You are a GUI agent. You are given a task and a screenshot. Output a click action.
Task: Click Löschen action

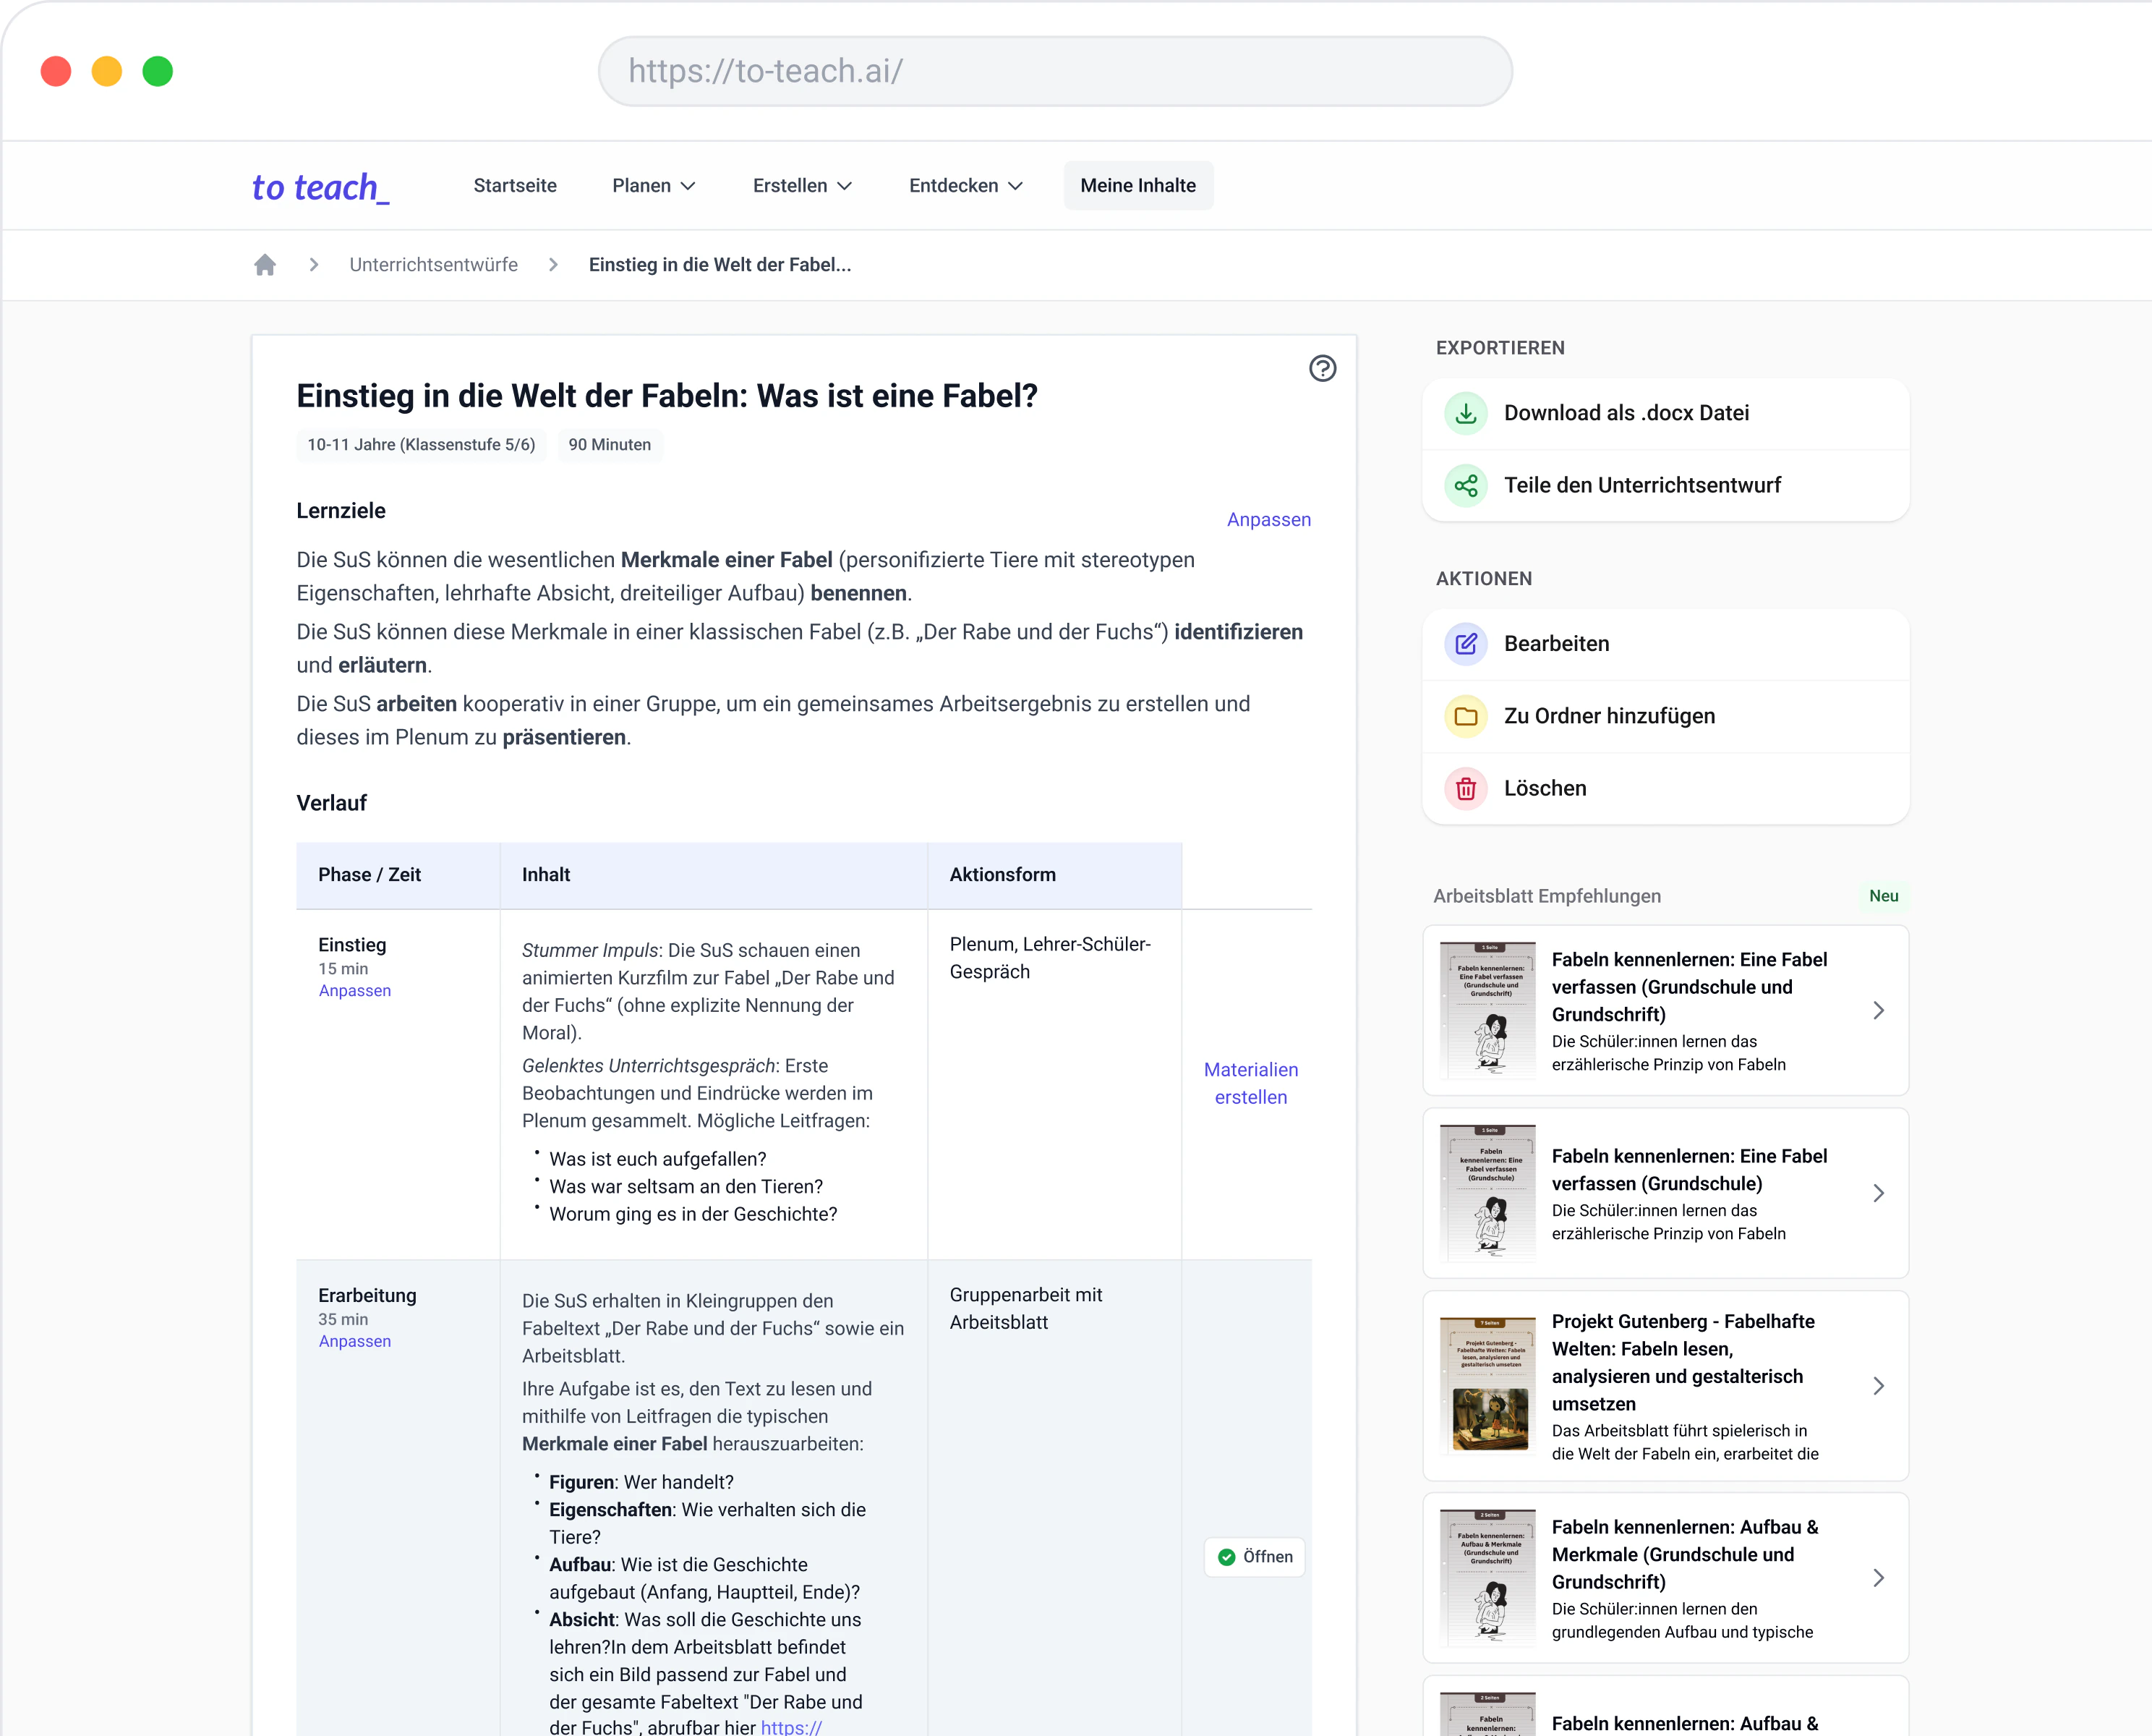1665,788
